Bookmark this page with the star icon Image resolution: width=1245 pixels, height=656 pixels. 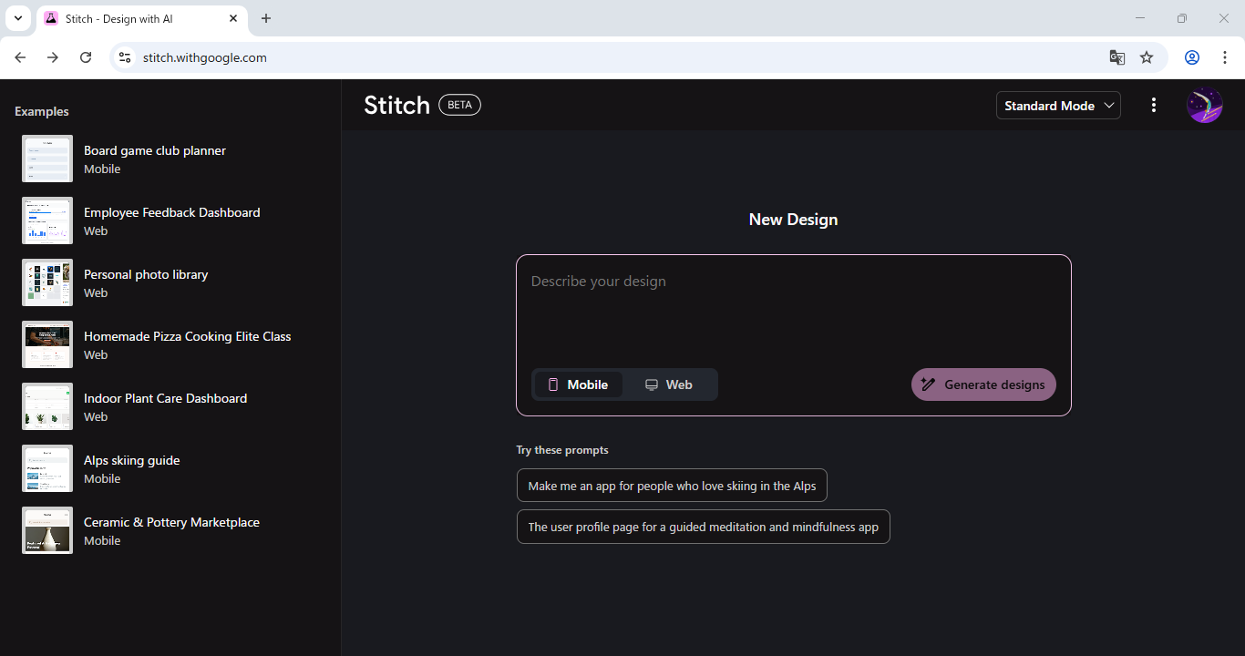[1147, 57]
